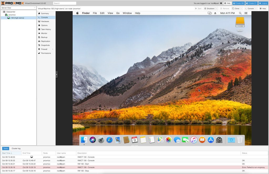Open the Snapshots section
Image resolution: width=269 pixels, height=174 pixels.
pyautogui.click(x=45, y=45)
